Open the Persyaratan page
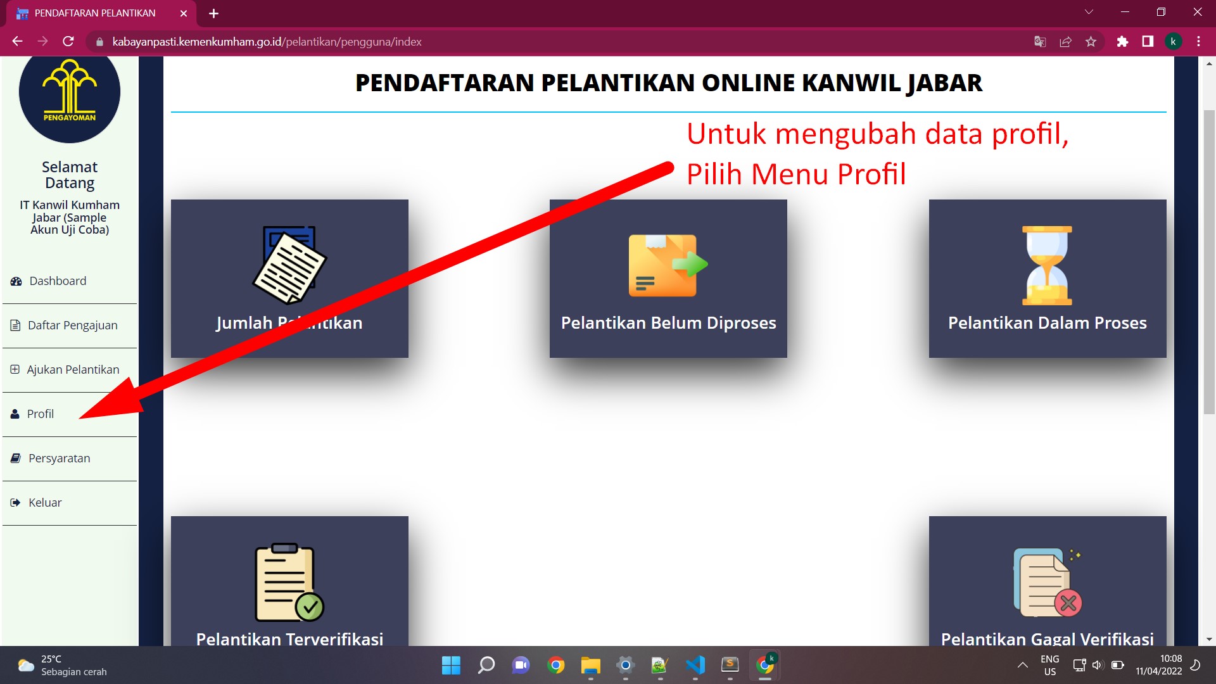Screen dimensions: 1216x684 pos(59,459)
